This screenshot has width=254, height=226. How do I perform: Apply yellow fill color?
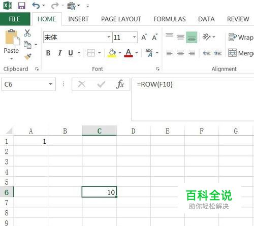coord(112,53)
